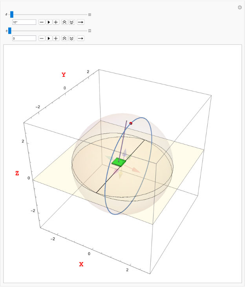Click the minus step button for δ
The width and height of the screenshot is (245, 287).
pyautogui.click(x=42, y=22)
